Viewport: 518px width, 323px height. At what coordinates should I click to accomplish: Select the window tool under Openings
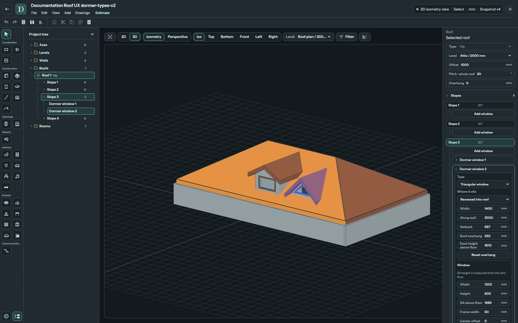(x=17, y=124)
